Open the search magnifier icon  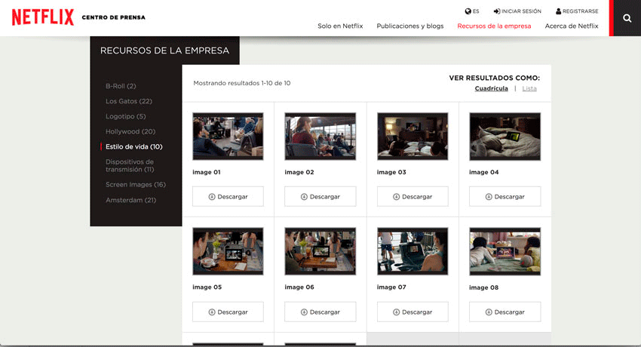[627, 18]
